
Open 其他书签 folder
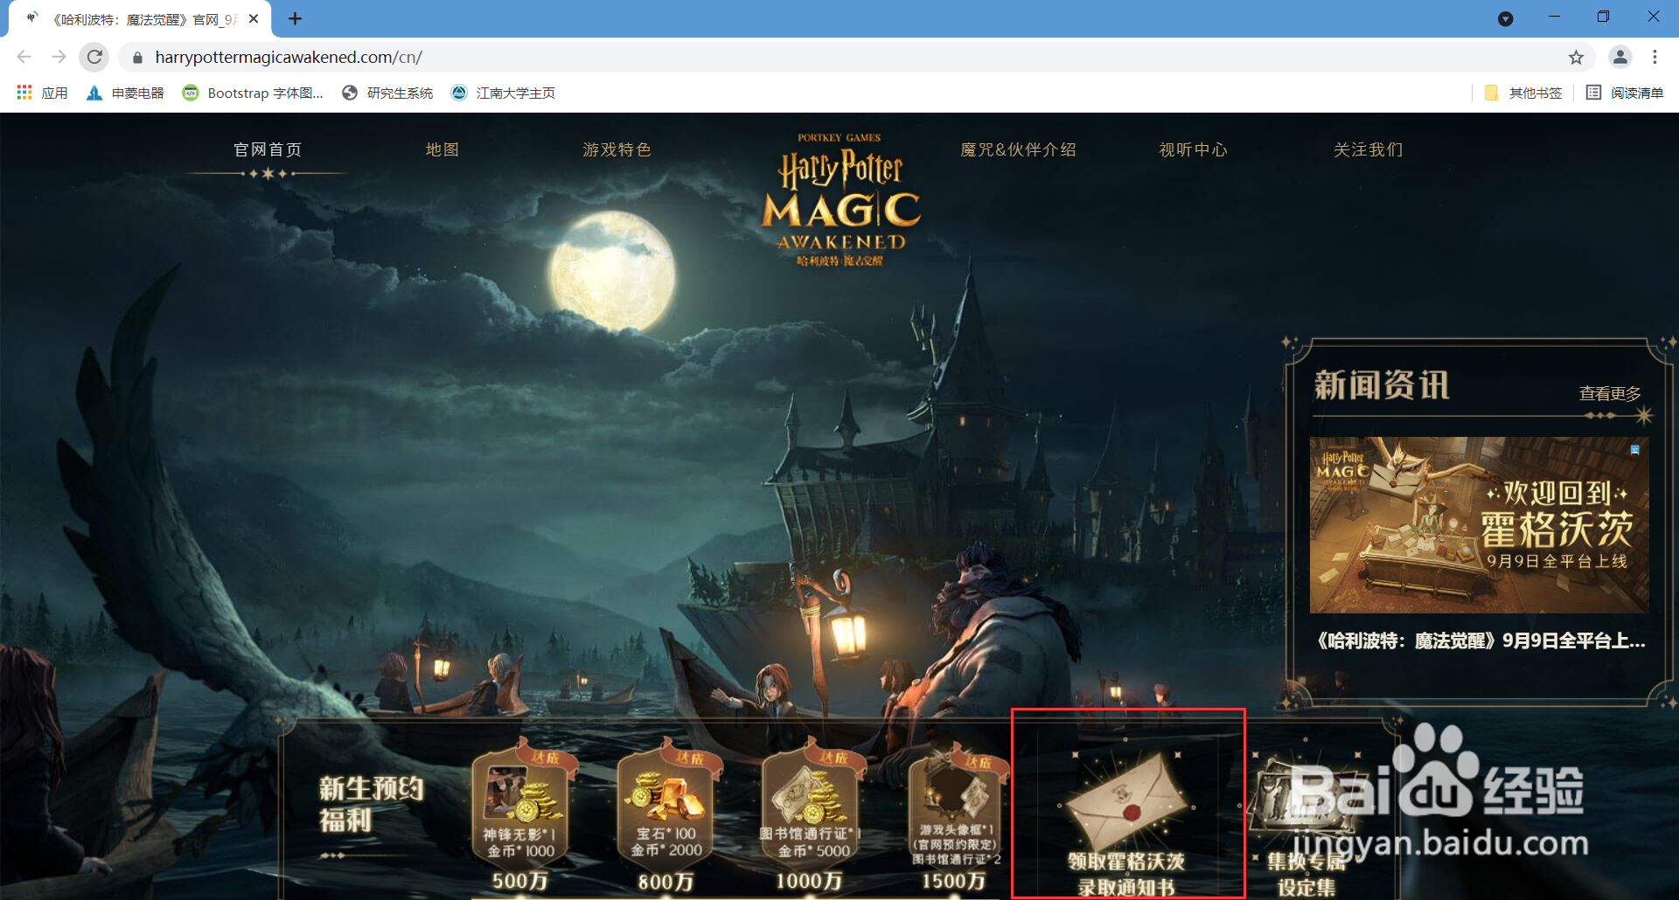pos(1522,93)
